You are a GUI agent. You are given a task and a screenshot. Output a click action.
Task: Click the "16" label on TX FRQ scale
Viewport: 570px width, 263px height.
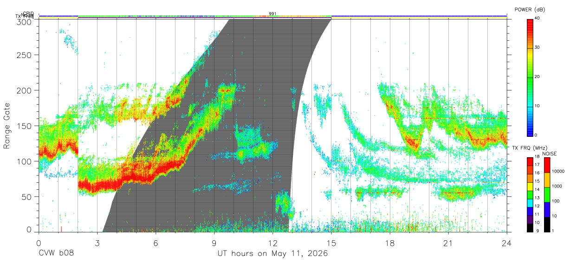point(537,173)
